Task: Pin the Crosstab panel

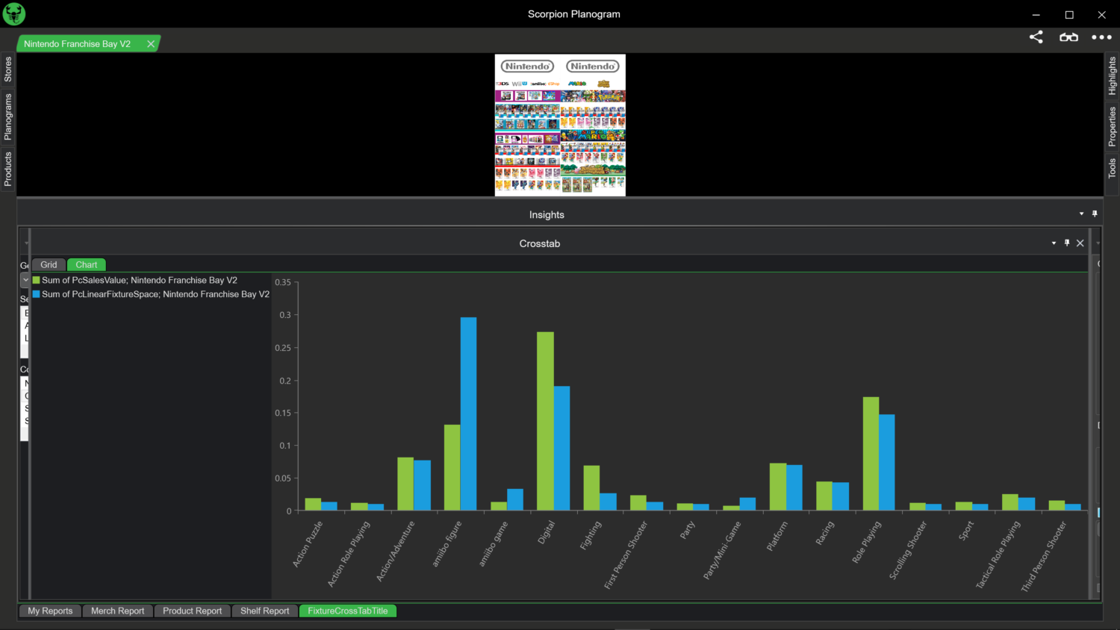Action: click(x=1067, y=243)
